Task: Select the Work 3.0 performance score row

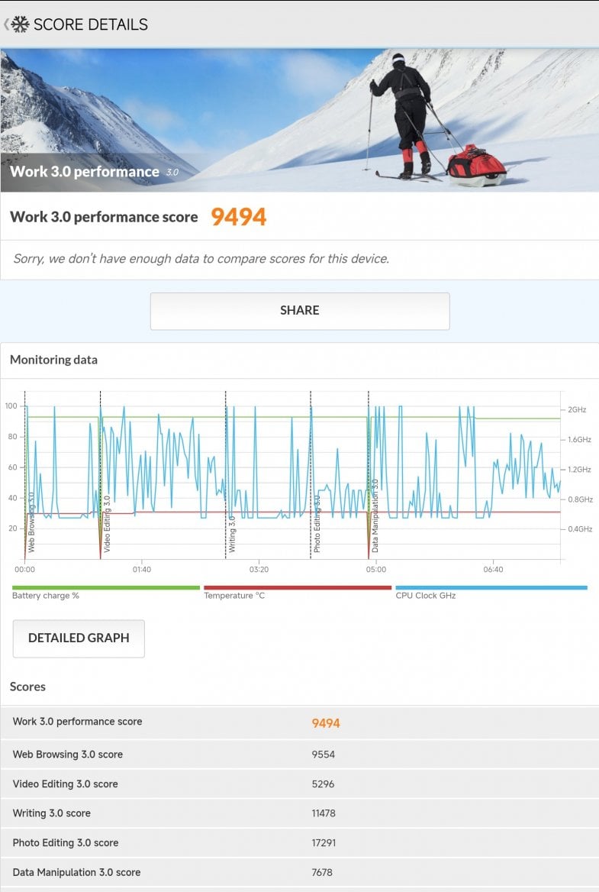Action: [299, 722]
